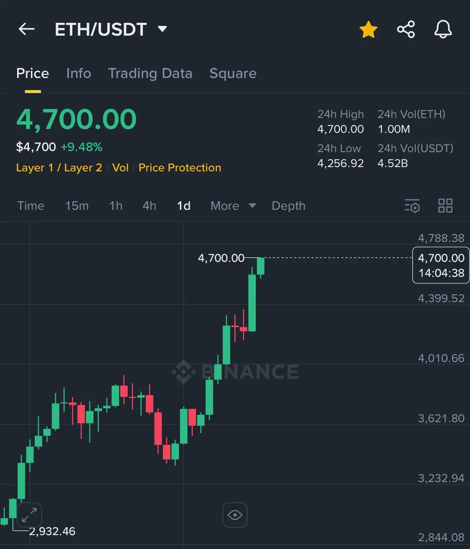Image resolution: width=470 pixels, height=549 pixels.
Task: Switch to the Info tab
Action: click(x=79, y=73)
